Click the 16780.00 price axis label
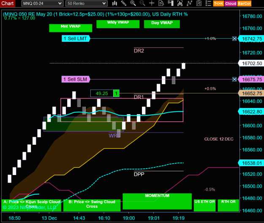This screenshot has height=223, width=264. [x=252, y=16]
